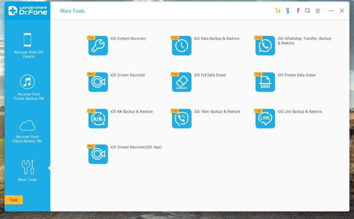Click the iOS Data Backup & Restore label
This screenshot has width=354, height=219.
(217, 38)
